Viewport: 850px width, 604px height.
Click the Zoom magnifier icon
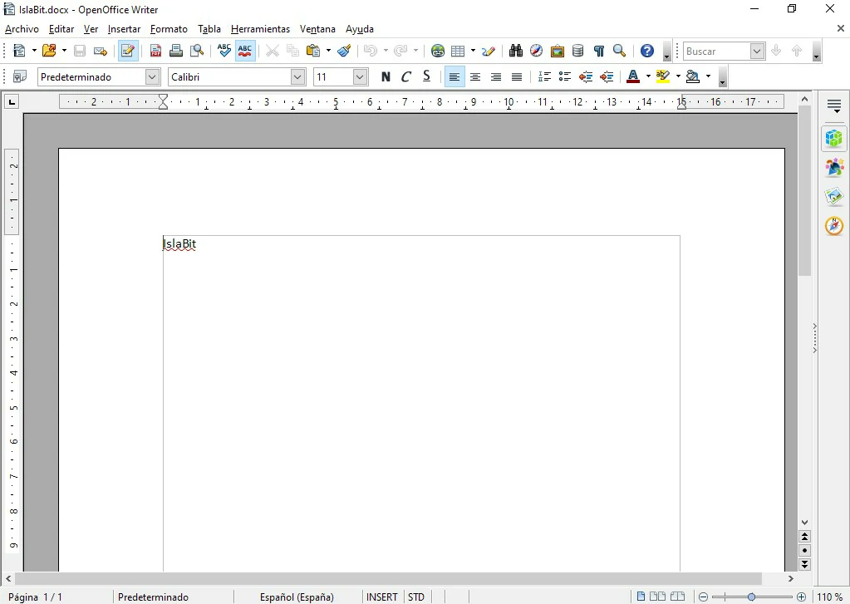pos(619,51)
